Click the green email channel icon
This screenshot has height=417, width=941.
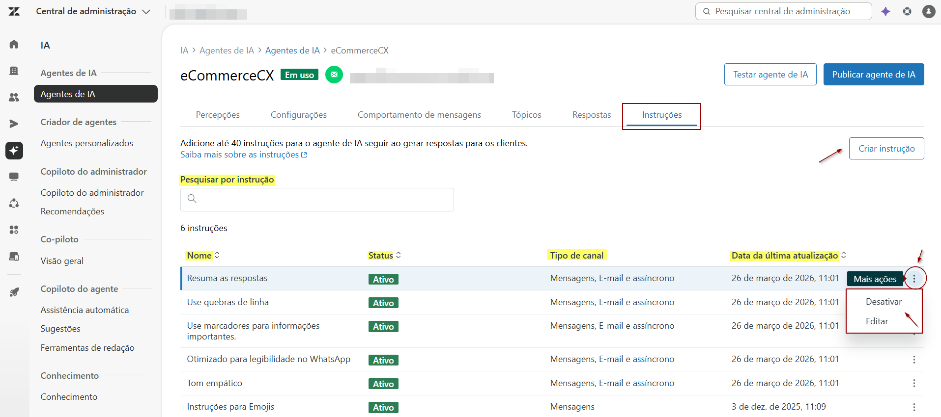tap(334, 75)
